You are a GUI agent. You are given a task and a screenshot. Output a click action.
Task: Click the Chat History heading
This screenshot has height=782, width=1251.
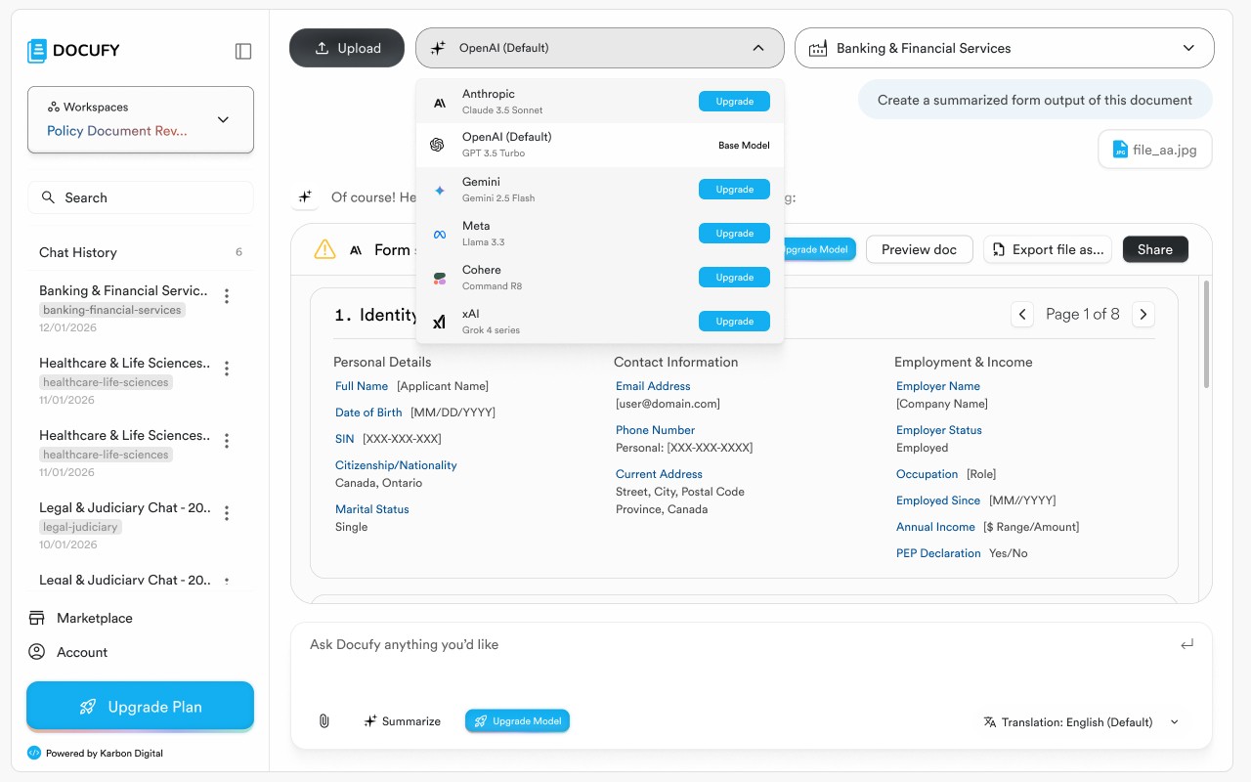pos(78,252)
